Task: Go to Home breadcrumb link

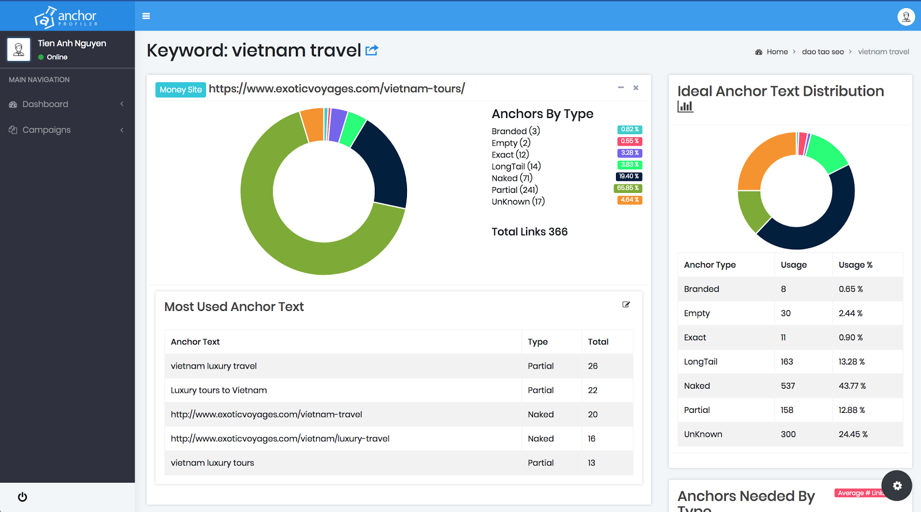Action: (x=777, y=52)
